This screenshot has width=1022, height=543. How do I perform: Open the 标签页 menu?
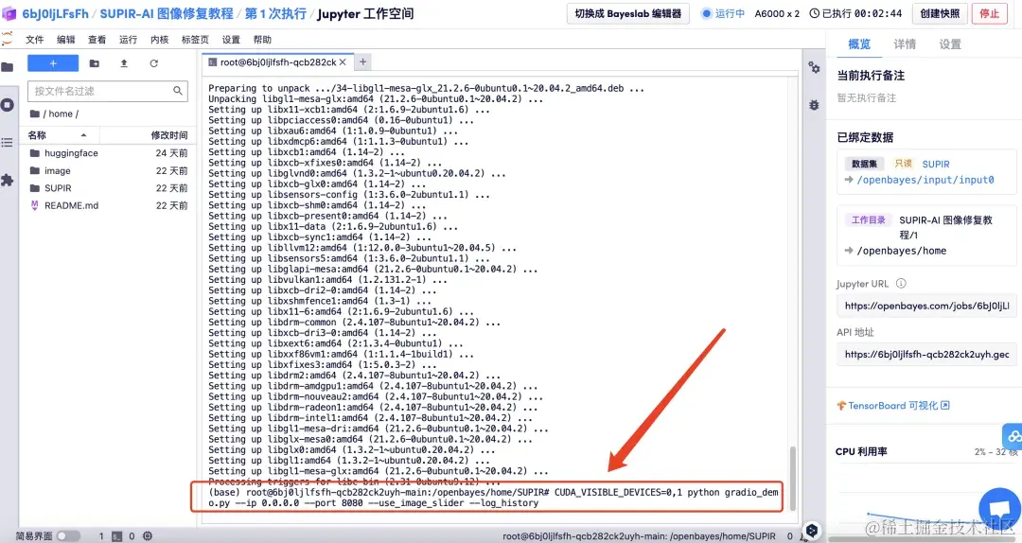point(195,40)
